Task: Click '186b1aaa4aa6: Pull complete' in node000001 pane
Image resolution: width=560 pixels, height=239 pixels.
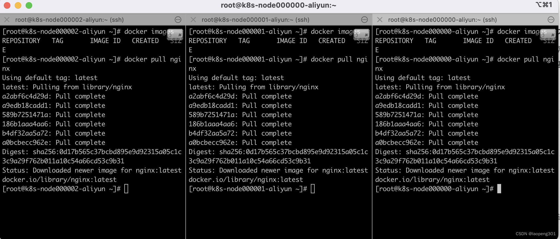Action: pos(240,124)
